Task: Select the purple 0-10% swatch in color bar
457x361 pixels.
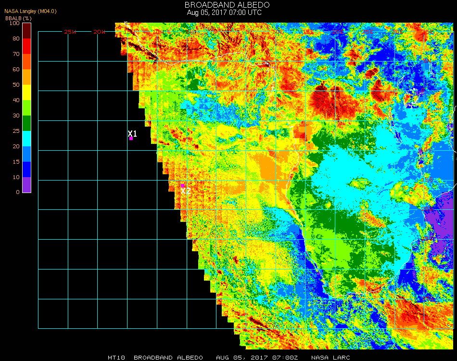Action: (27, 184)
